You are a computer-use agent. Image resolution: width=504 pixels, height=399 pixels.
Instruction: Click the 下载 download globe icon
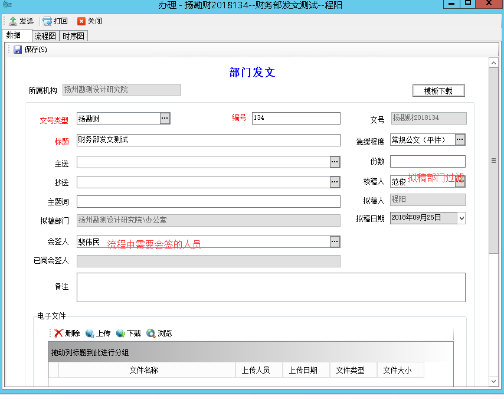(120, 333)
